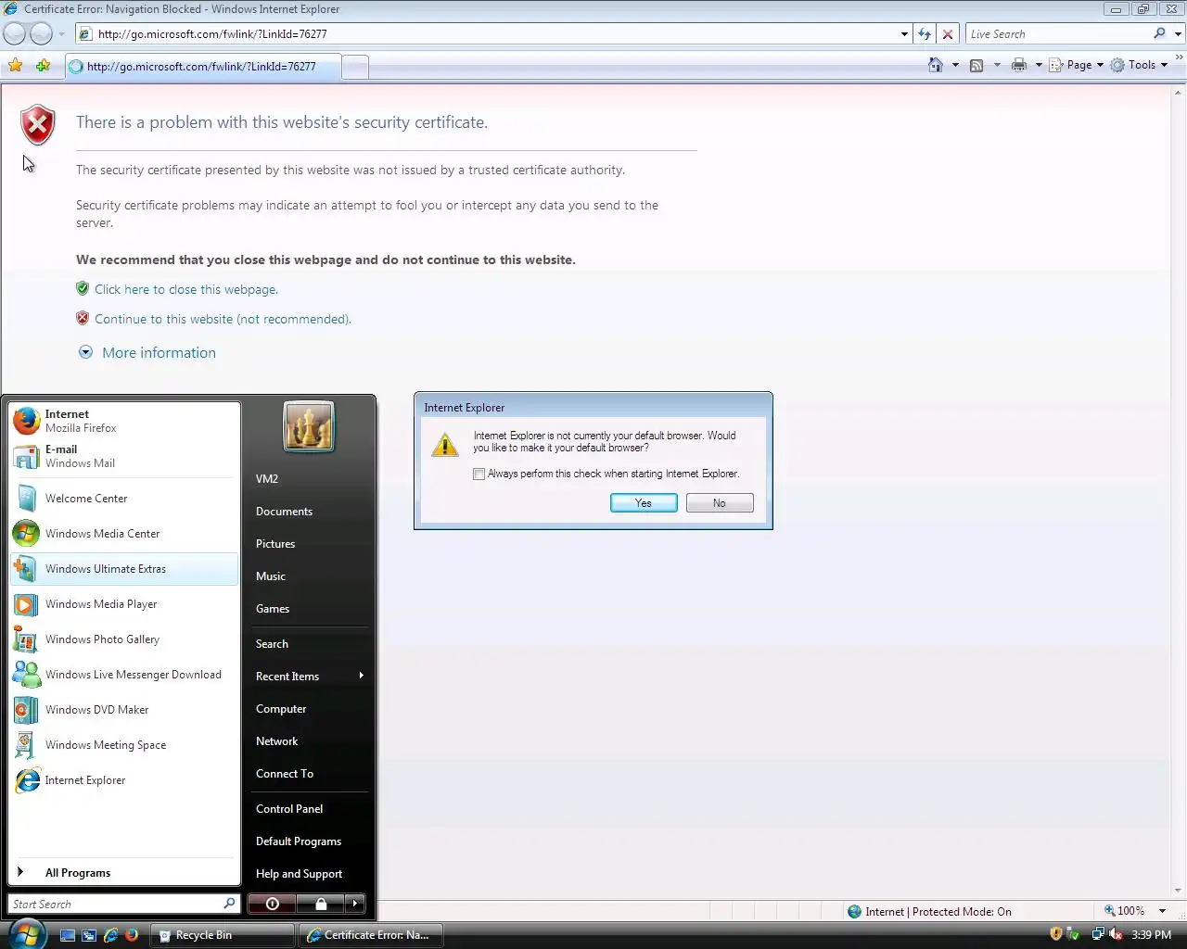The height and width of the screenshot is (949, 1187).
Task: Check 'Always perform this check' checkbox
Action: [x=479, y=474]
